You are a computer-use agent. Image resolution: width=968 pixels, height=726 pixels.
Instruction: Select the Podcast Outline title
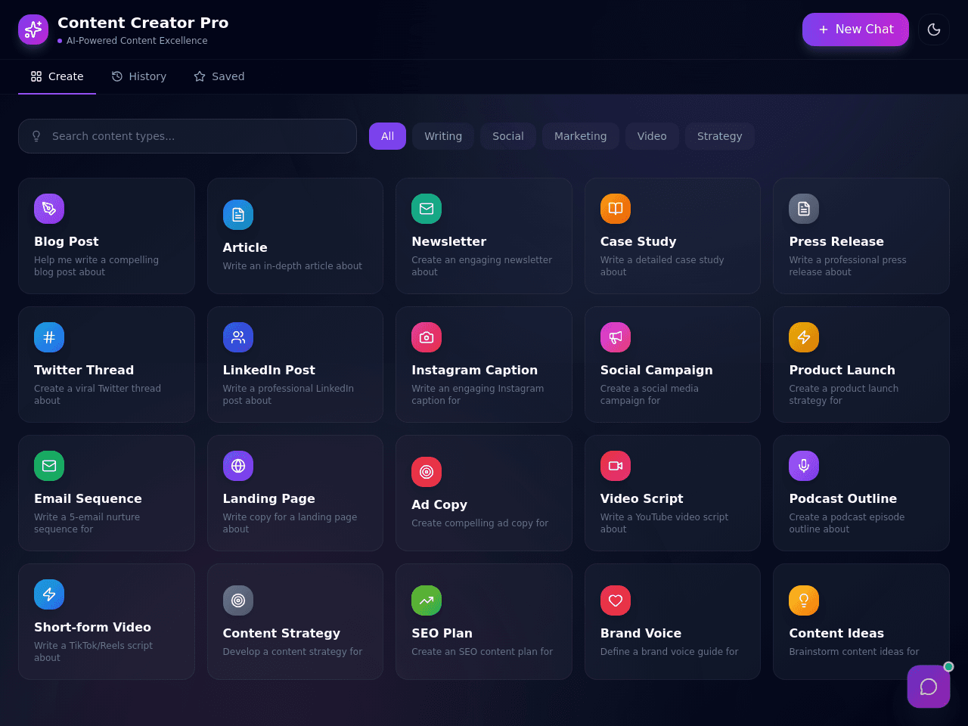point(843,498)
